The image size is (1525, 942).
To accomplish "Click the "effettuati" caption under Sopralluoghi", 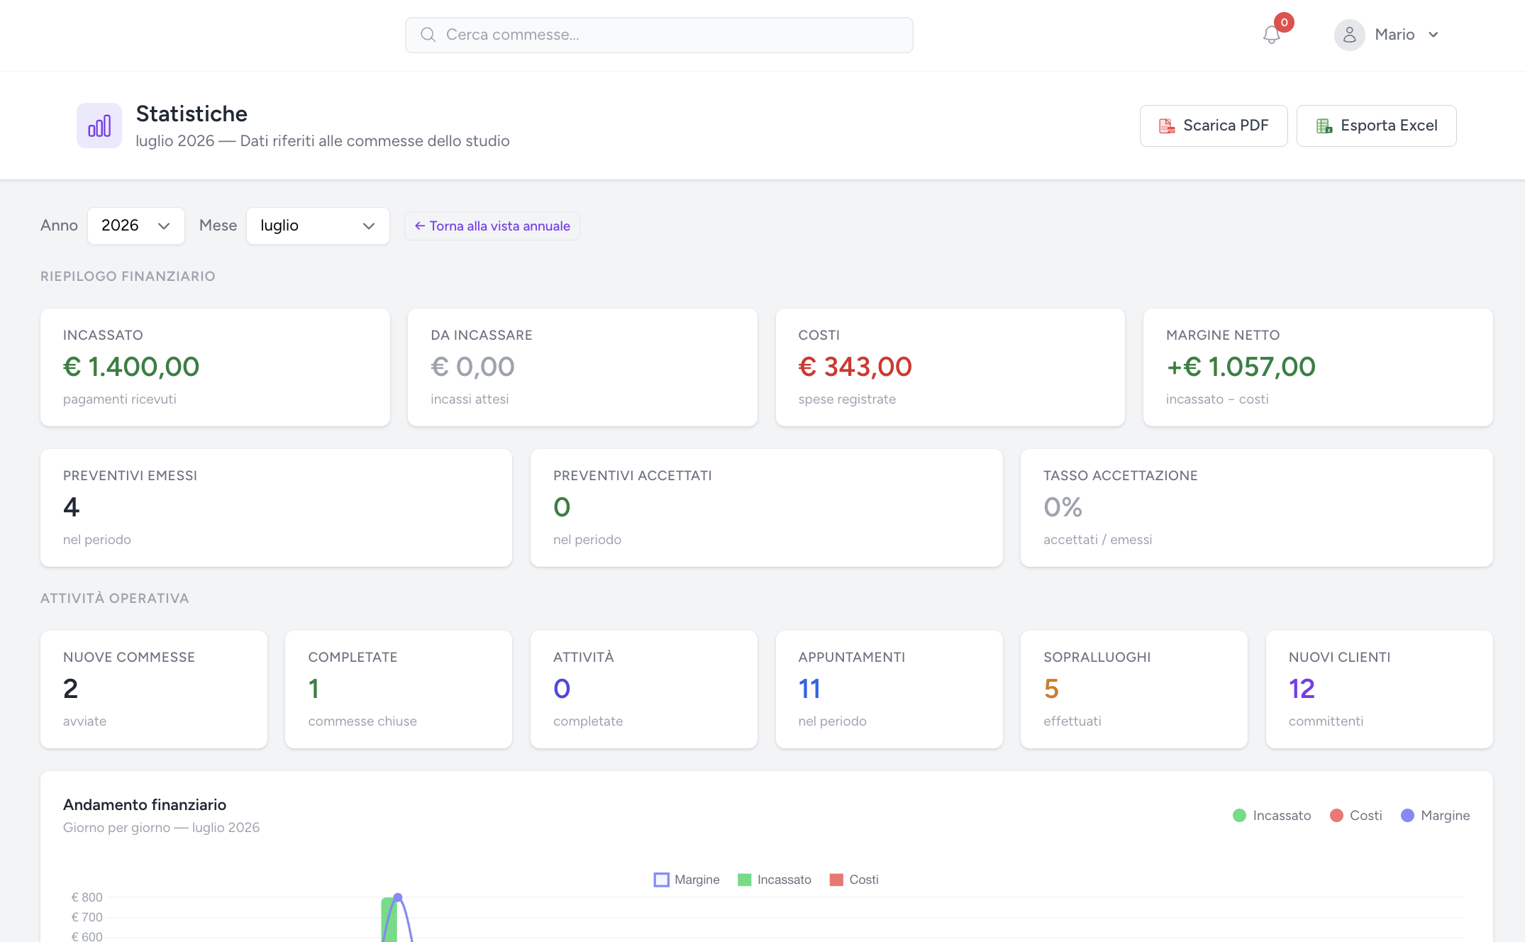I will [x=1072, y=721].
